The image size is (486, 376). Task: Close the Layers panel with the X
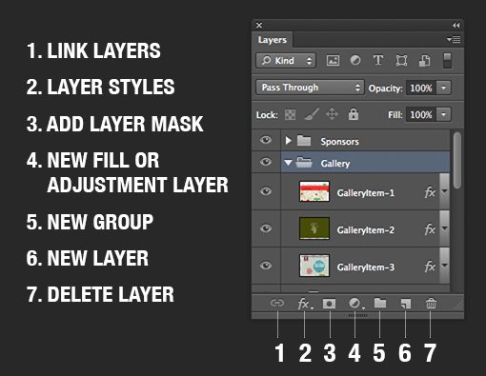259,25
